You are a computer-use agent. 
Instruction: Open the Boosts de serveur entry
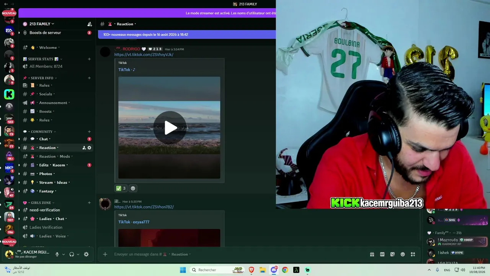point(57,33)
